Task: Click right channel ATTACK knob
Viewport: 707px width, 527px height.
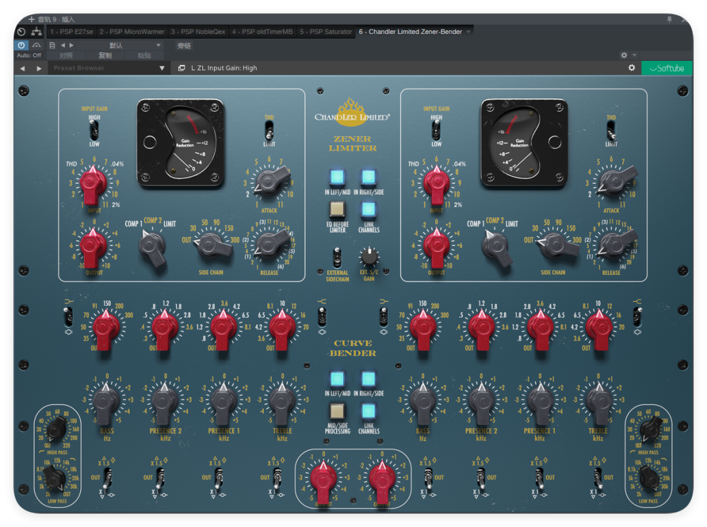Action: 617,180
